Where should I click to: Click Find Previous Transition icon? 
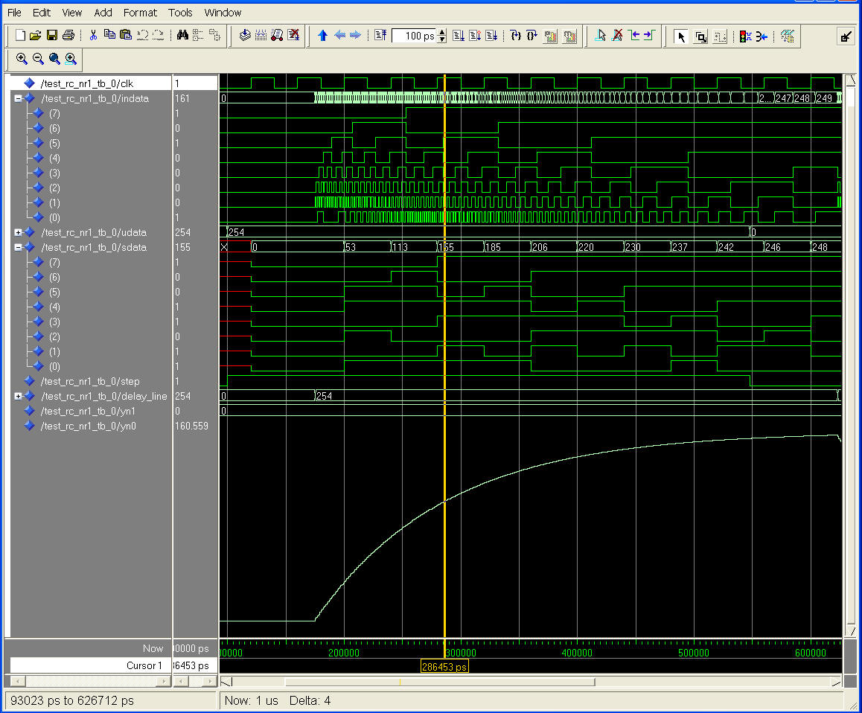(634, 36)
